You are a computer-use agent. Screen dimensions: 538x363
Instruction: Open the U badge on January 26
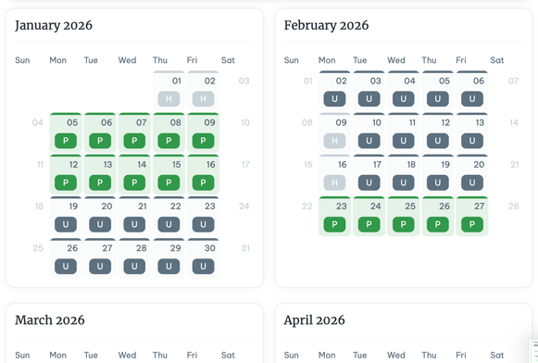click(66, 267)
